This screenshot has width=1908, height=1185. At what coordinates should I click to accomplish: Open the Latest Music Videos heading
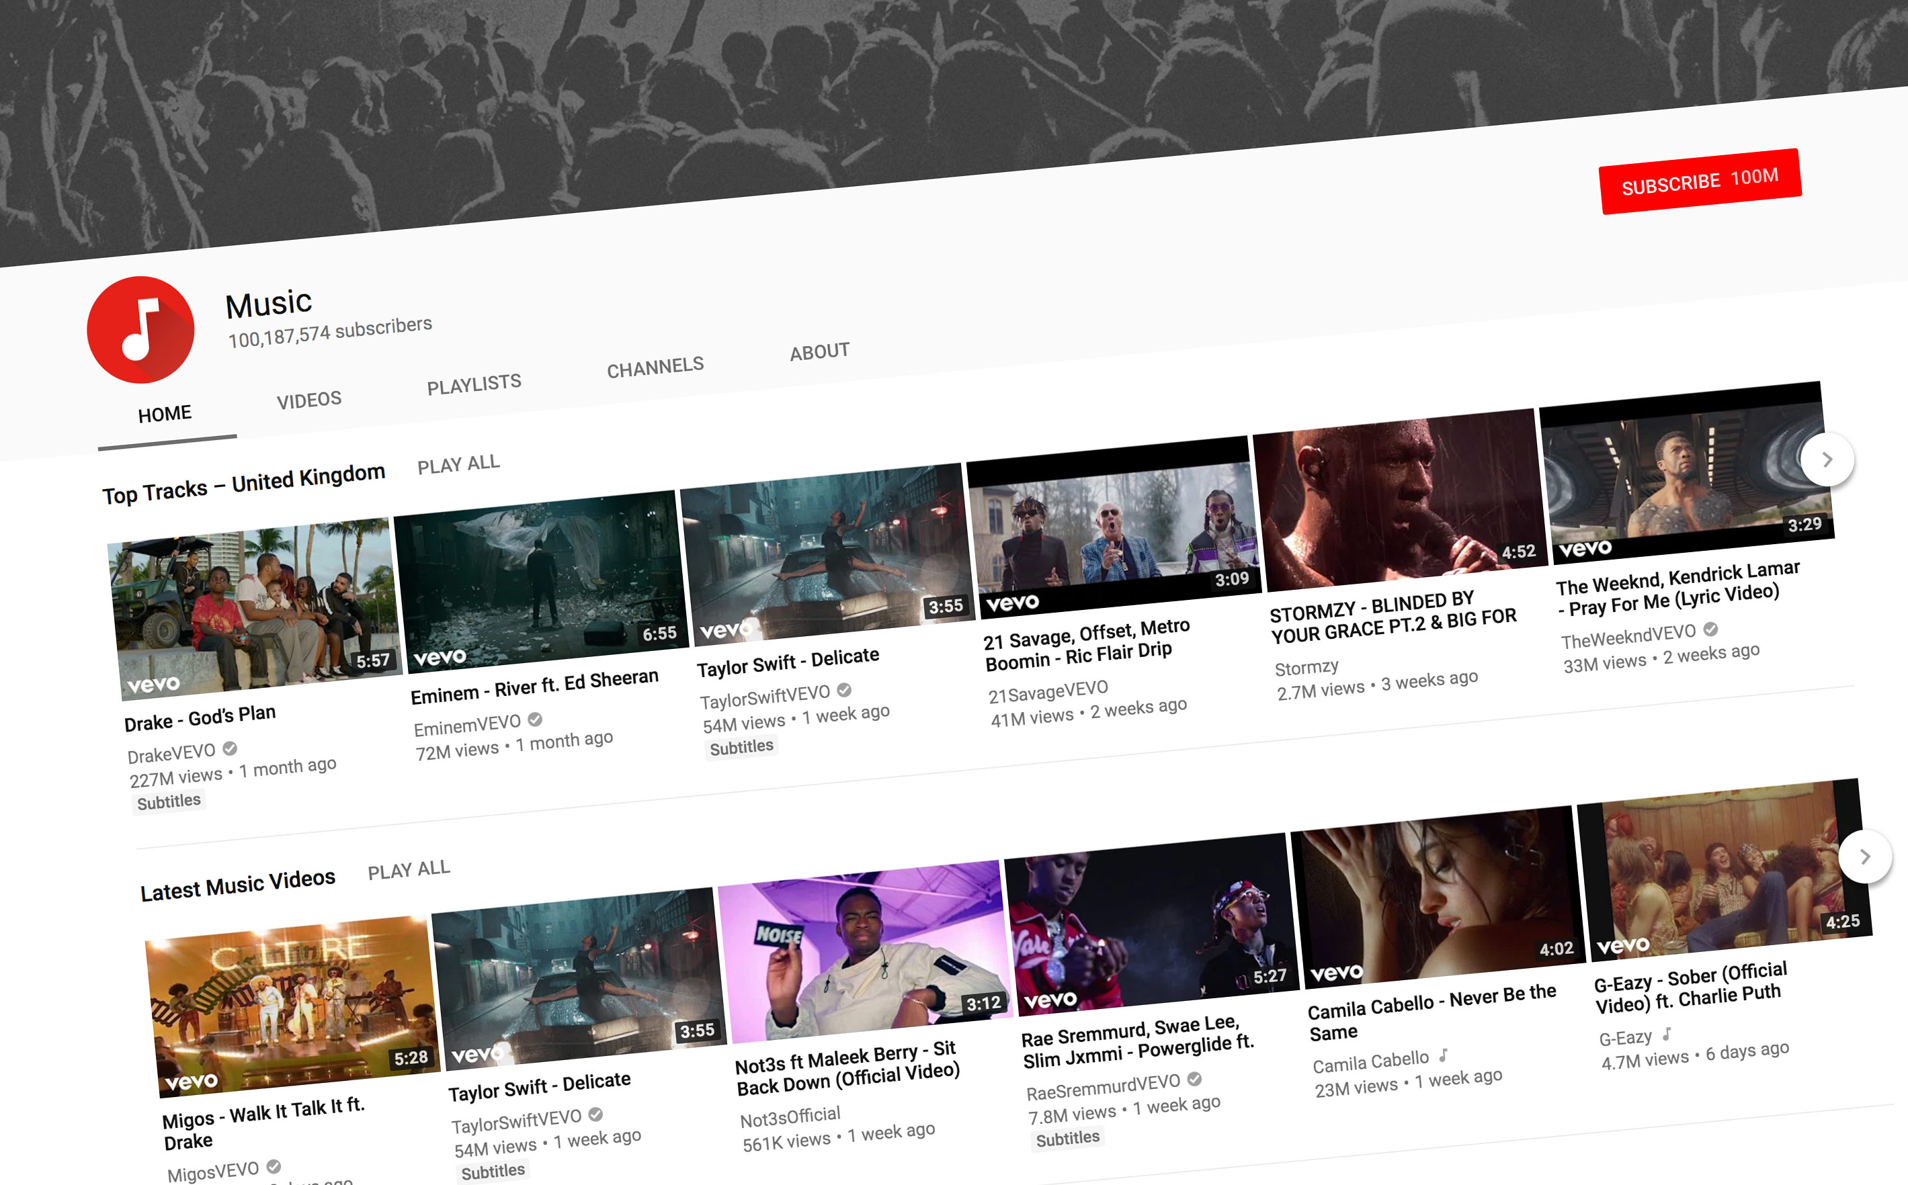coord(237,885)
